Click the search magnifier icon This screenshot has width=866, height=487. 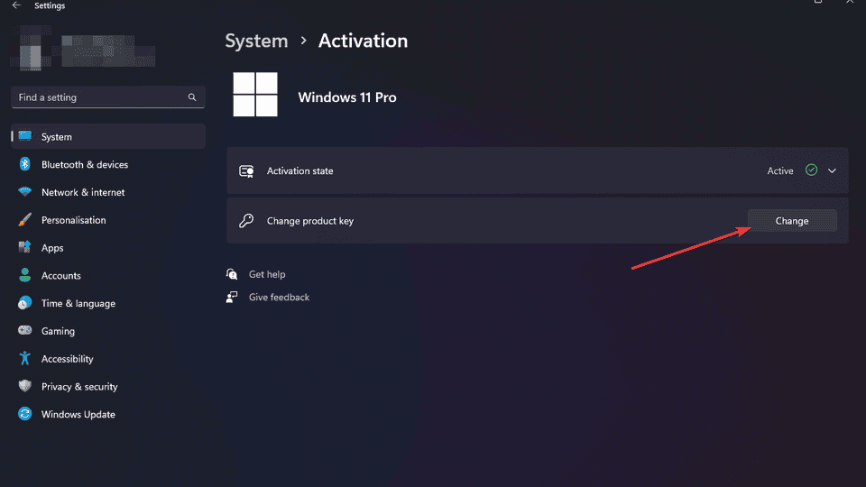click(191, 97)
